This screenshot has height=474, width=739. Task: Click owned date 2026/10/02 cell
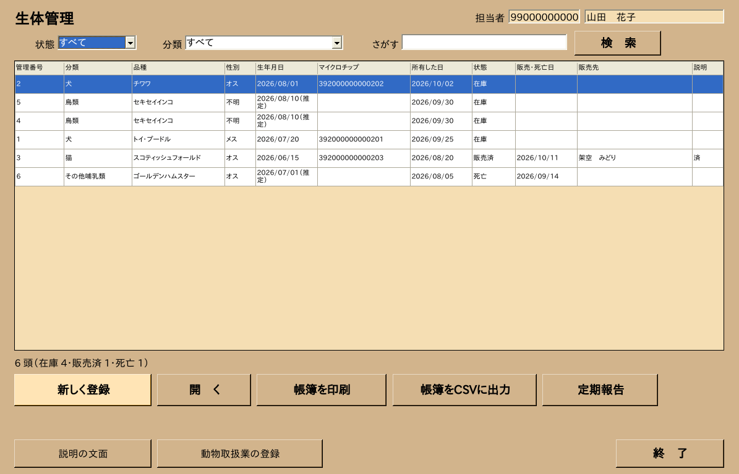(441, 84)
